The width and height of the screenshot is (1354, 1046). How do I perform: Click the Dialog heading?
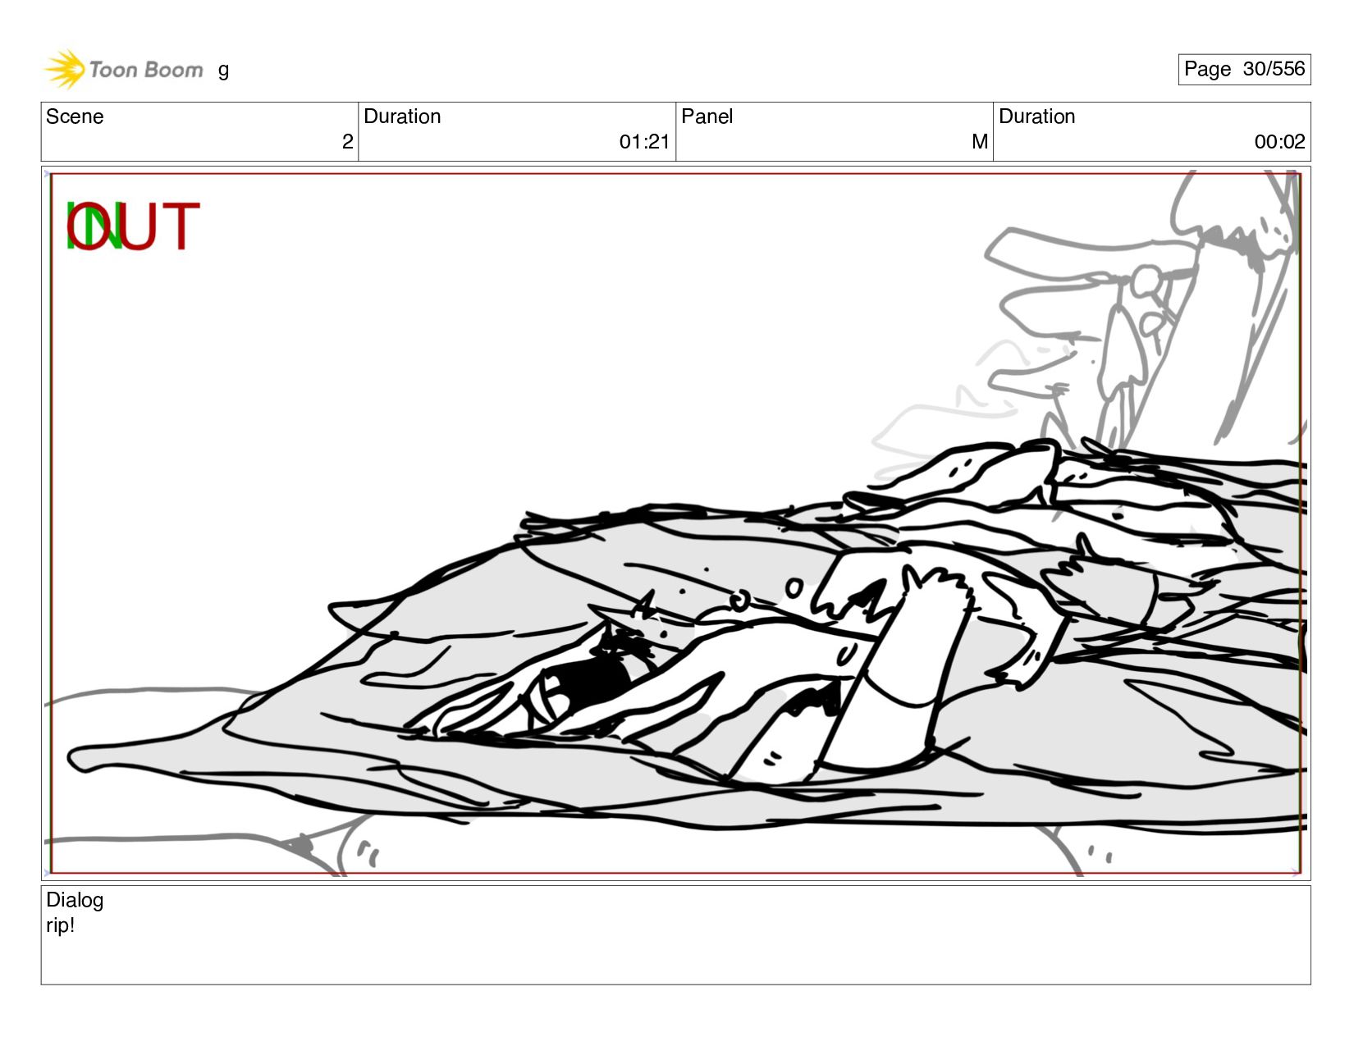[75, 900]
